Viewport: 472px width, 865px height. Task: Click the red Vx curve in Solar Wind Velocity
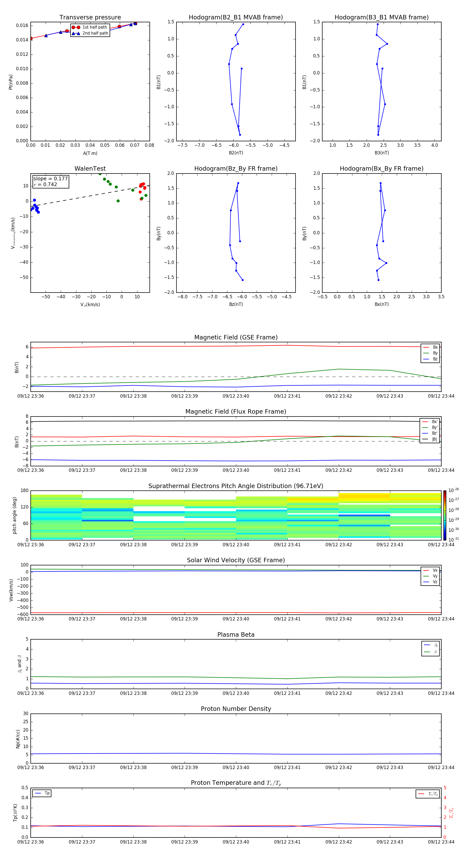(236, 613)
